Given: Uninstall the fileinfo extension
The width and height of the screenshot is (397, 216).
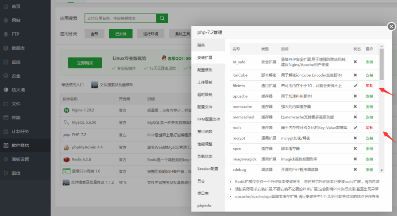Looking at the screenshot, I should pos(369,86).
